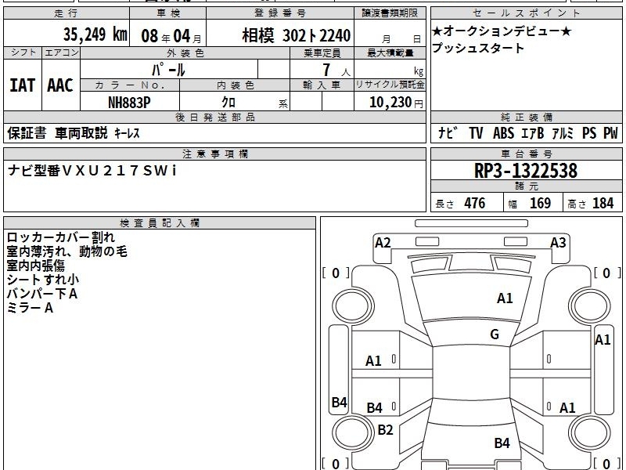Image resolution: width=626 pixels, height=470 pixels.
Task: Select the 純正装備 section header
Action: (526, 117)
